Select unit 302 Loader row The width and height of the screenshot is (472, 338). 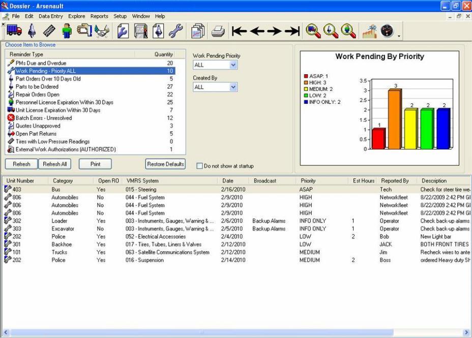[x=237, y=221]
